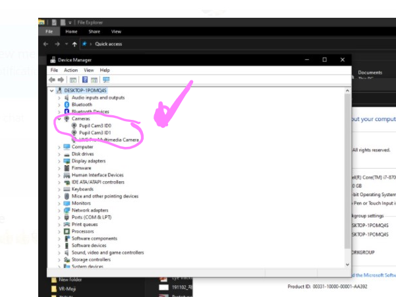Expand the Computer category chevron
396x297 pixels.
tap(59, 147)
